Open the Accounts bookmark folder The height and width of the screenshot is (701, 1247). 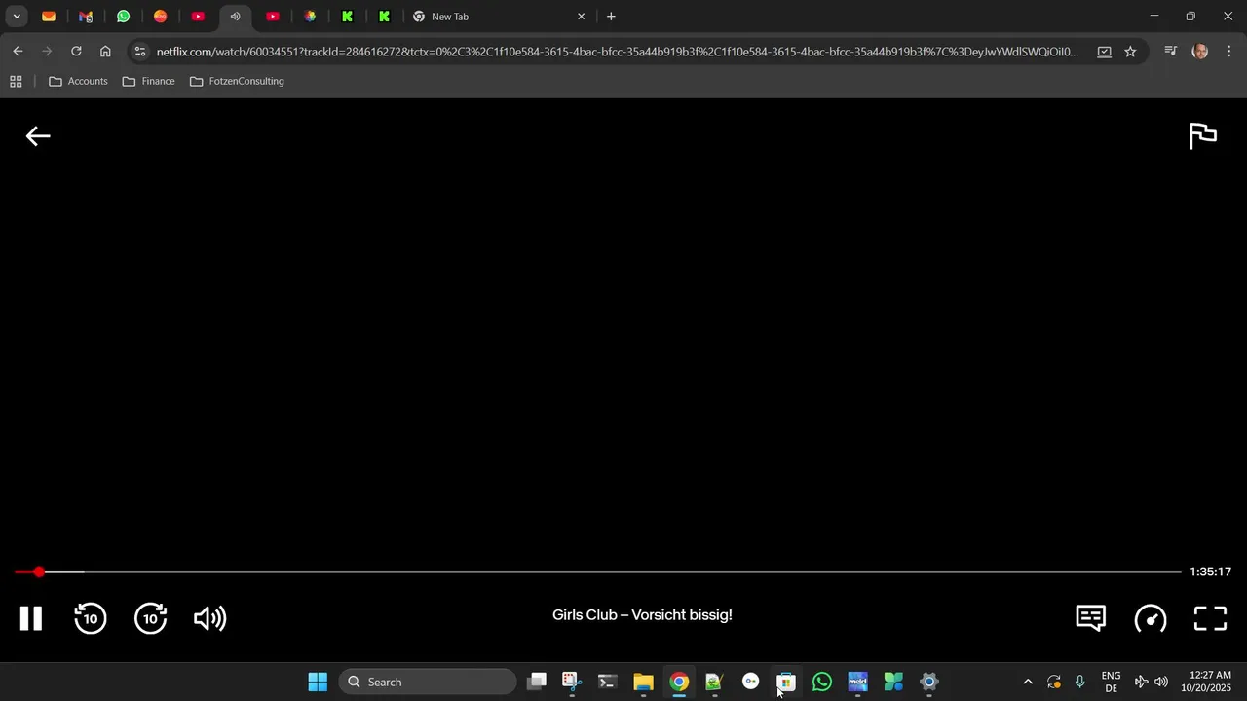pyautogui.click(x=78, y=81)
